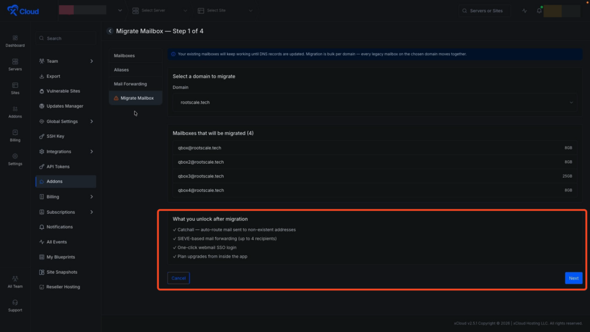Open the Integrations menu label

tap(59, 152)
